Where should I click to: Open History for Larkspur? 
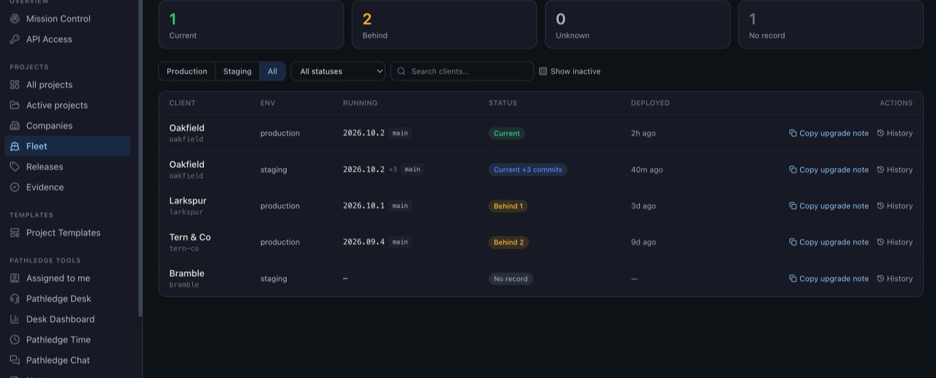click(x=894, y=206)
